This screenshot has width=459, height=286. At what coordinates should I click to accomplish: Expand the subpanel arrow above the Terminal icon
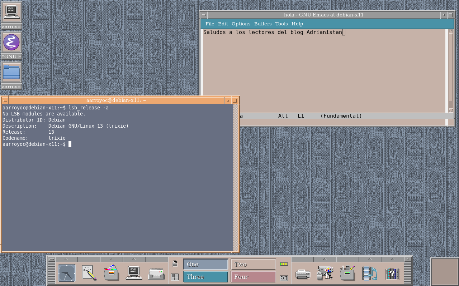click(134, 259)
